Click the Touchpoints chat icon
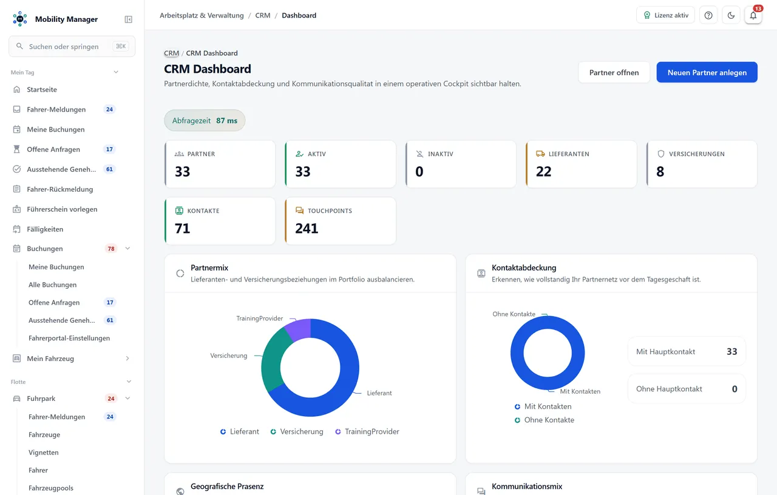Screen dimensions: 777x495 [299, 210]
